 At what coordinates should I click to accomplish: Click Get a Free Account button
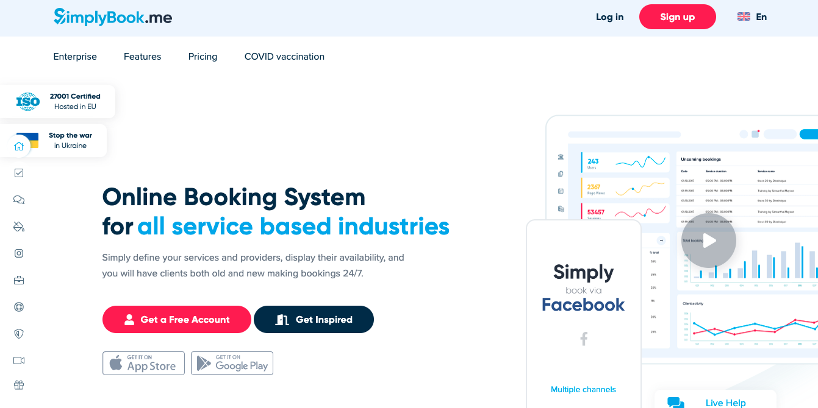point(177,320)
